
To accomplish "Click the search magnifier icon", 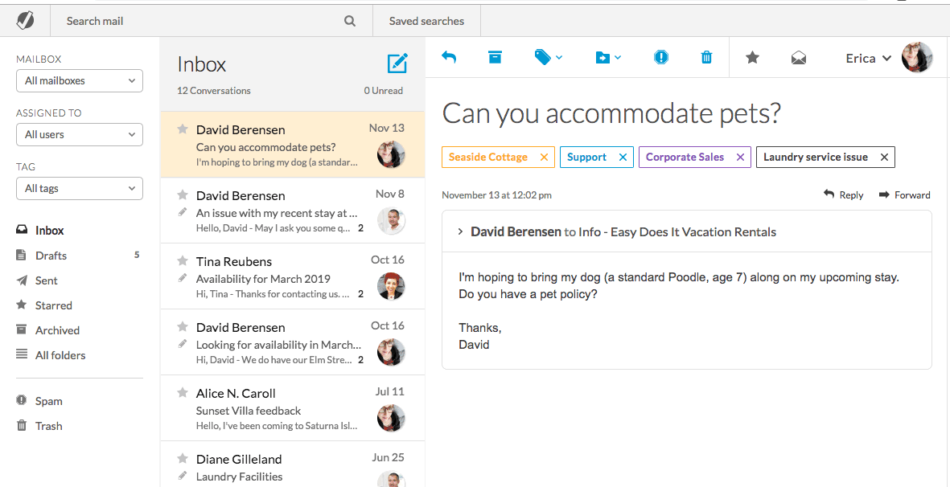I will [x=349, y=21].
